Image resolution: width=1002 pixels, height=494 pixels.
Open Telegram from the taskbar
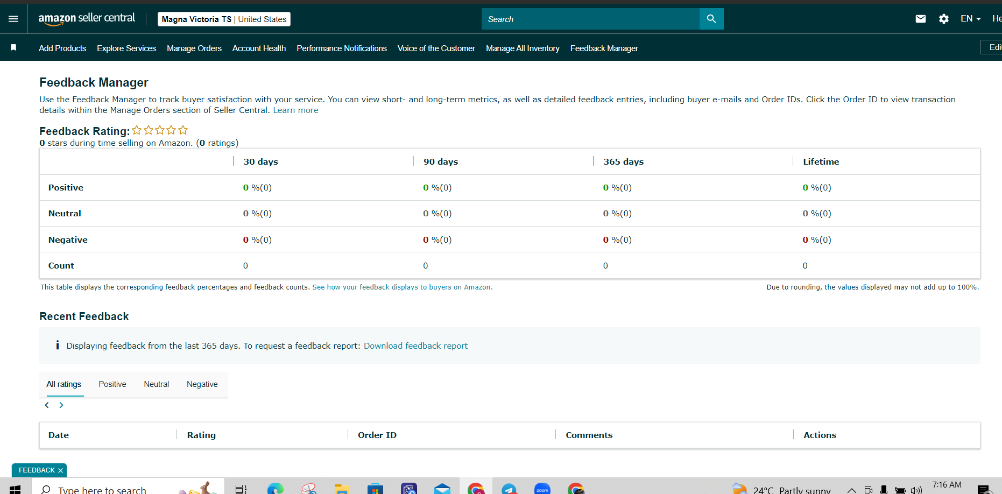(x=509, y=489)
